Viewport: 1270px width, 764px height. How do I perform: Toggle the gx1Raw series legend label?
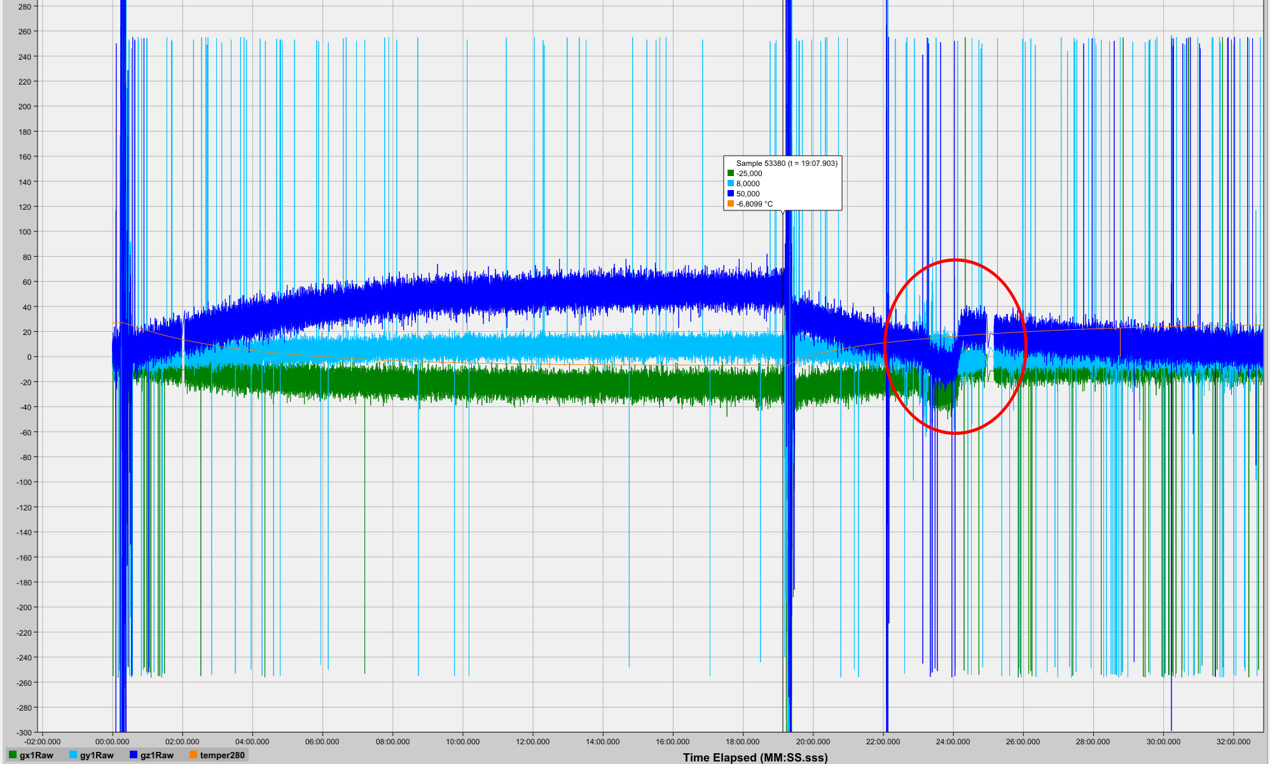pyautogui.click(x=36, y=755)
